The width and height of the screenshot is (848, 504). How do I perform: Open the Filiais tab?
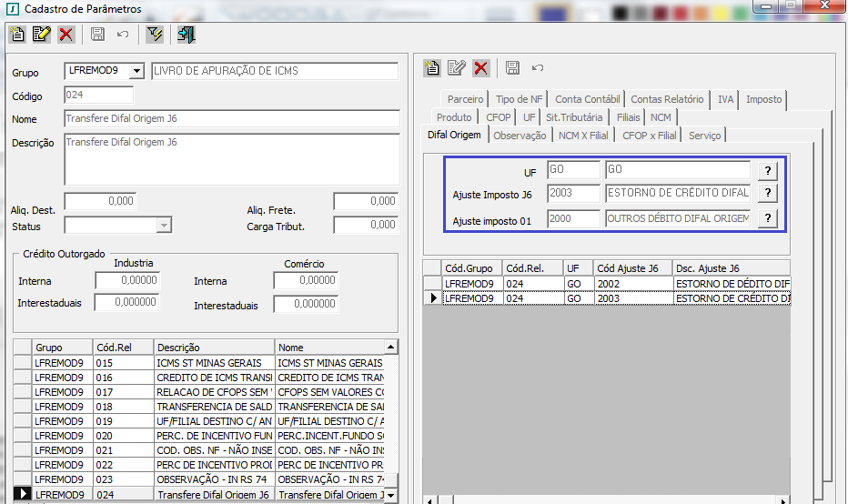click(628, 117)
